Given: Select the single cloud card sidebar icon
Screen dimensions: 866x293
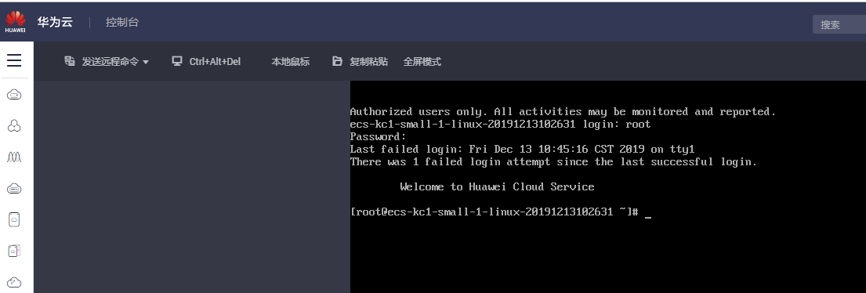Looking at the screenshot, I should (x=14, y=219).
